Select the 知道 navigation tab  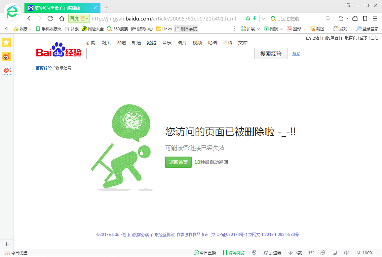136,43
